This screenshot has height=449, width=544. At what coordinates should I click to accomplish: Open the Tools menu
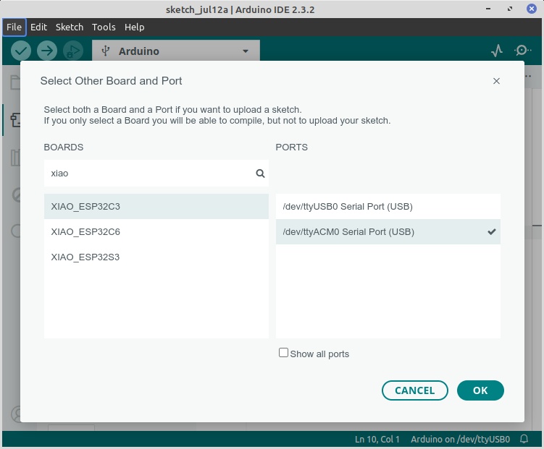[104, 27]
